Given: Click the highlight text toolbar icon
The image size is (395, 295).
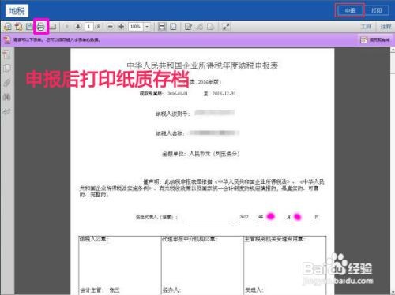Looking at the screenshot, I should pos(200,27).
